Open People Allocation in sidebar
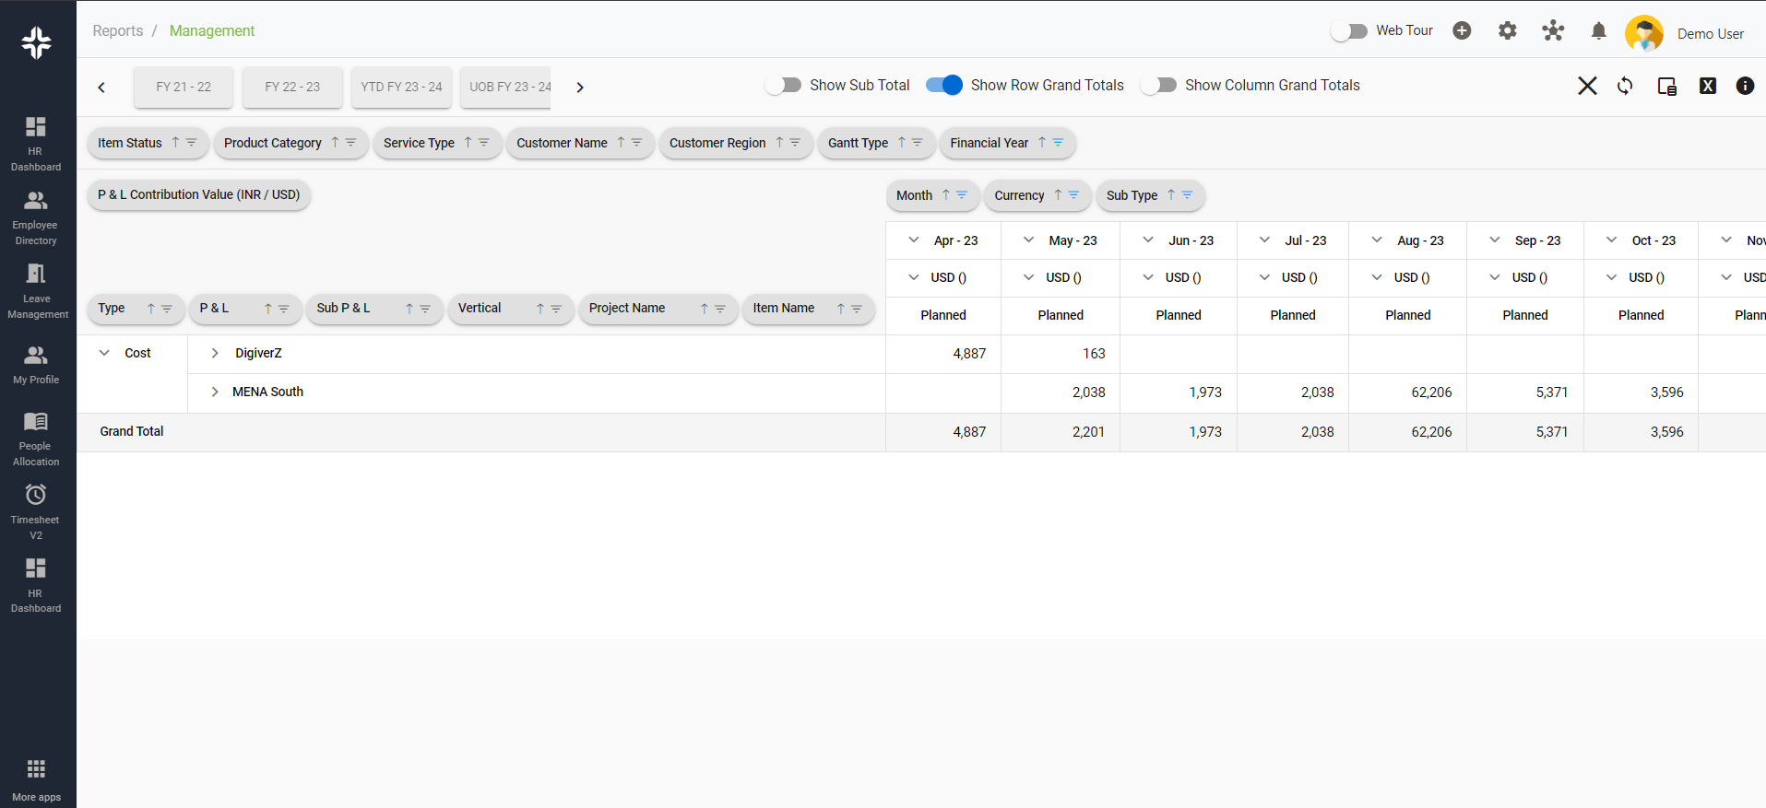1766x808 pixels. pos(36,438)
